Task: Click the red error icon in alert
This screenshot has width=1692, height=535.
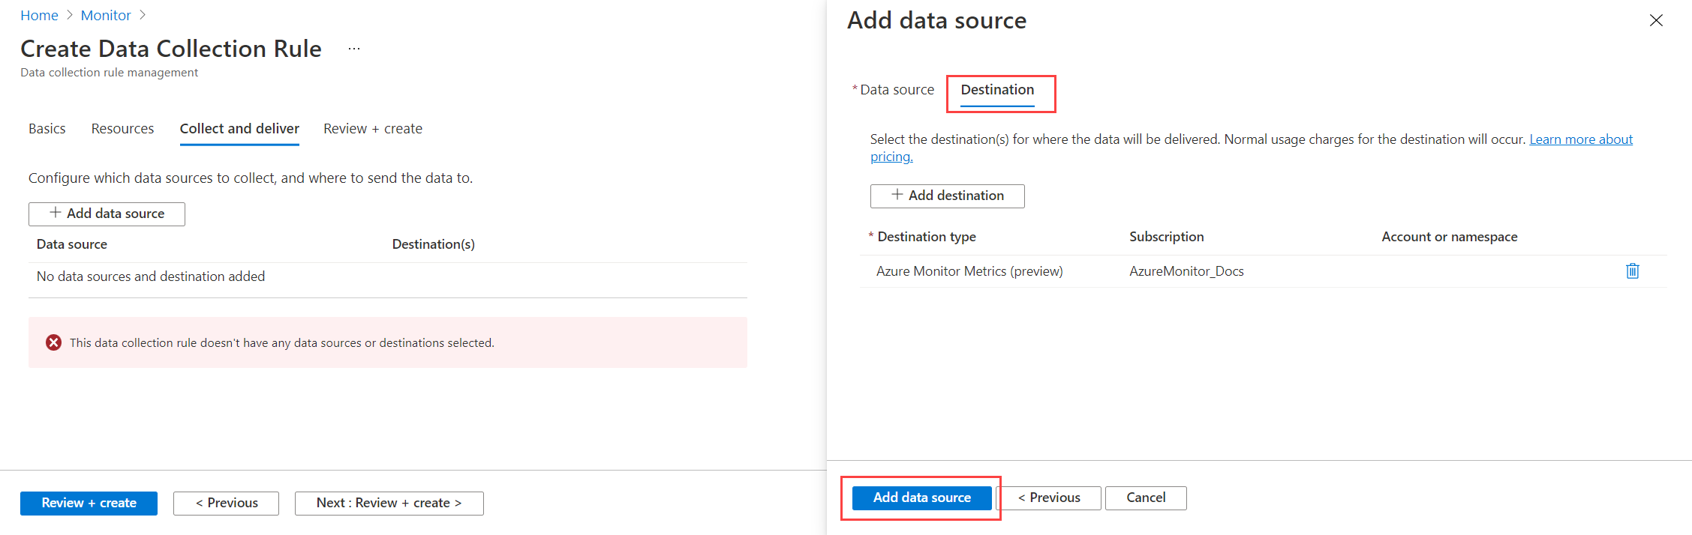Action: (53, 342)
